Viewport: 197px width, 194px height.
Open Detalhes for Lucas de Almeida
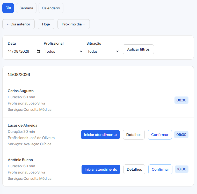pos(134,135)
